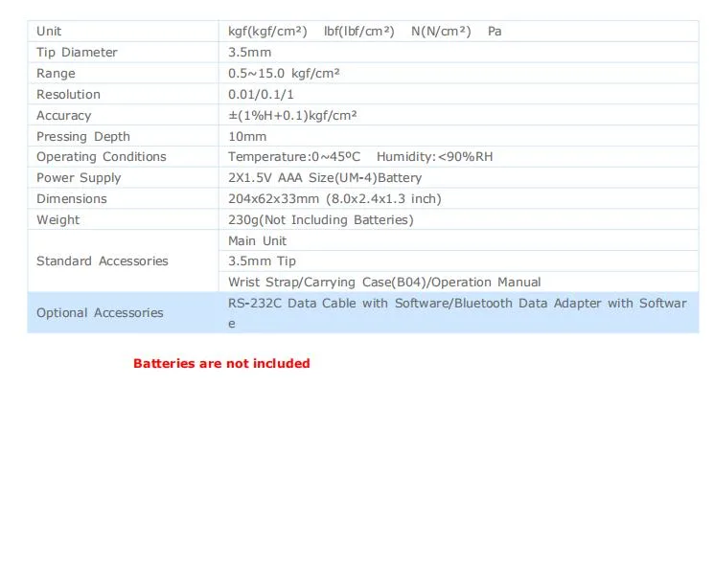Select the Power Supply label cell
714x567 pixels.
pyautogui.click(x=123, y=178)
